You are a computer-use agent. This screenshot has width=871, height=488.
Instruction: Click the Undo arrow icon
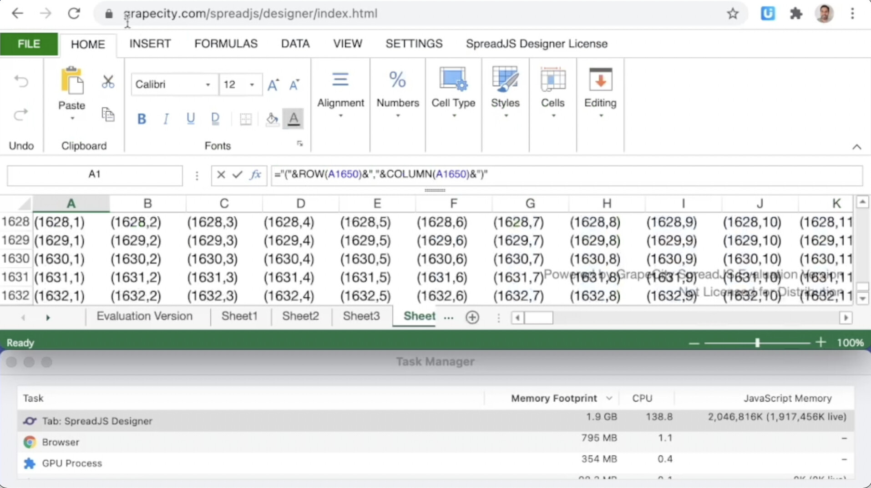click(x=20, y=81)
